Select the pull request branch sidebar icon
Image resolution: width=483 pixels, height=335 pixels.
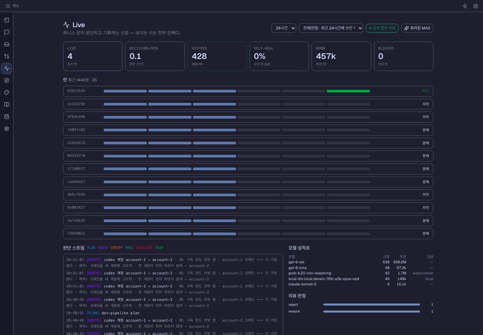7,56
